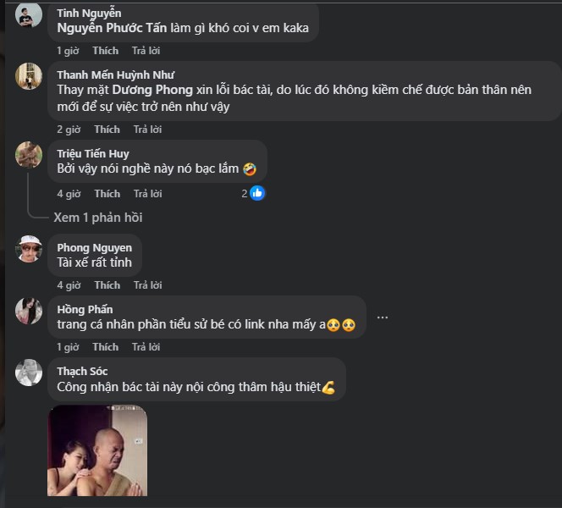The height and width of the screenshot is (508, 562).
Task: Open three-dot options on Hồng Phấn's comment
Action: click(x=383, y=317)
